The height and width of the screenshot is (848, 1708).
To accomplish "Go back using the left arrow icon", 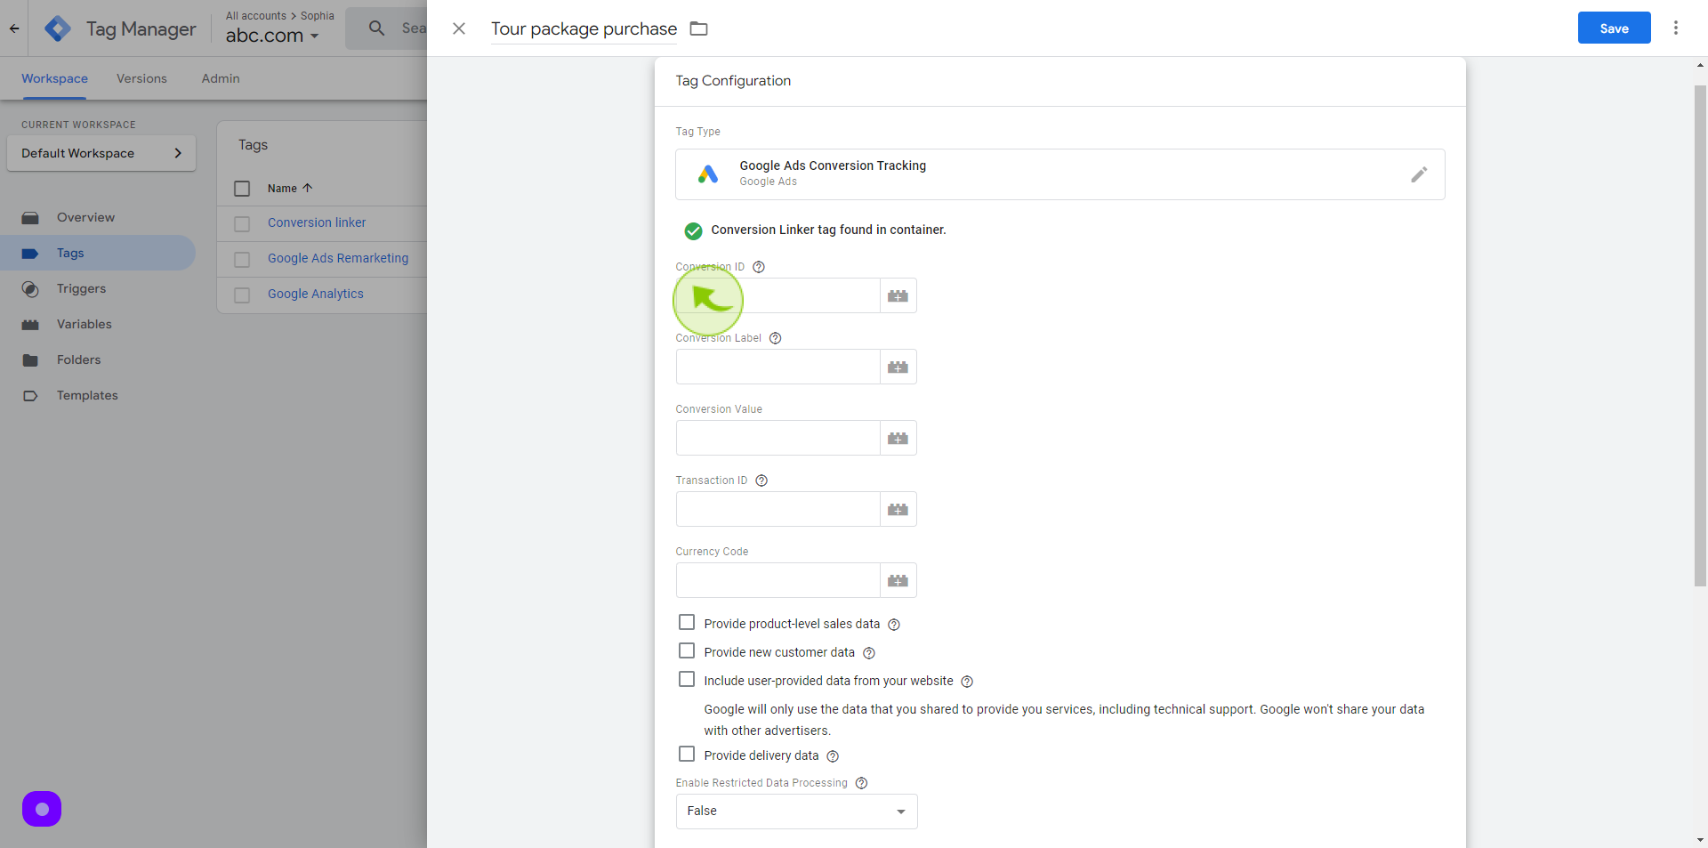I will [x=14, y=28].
